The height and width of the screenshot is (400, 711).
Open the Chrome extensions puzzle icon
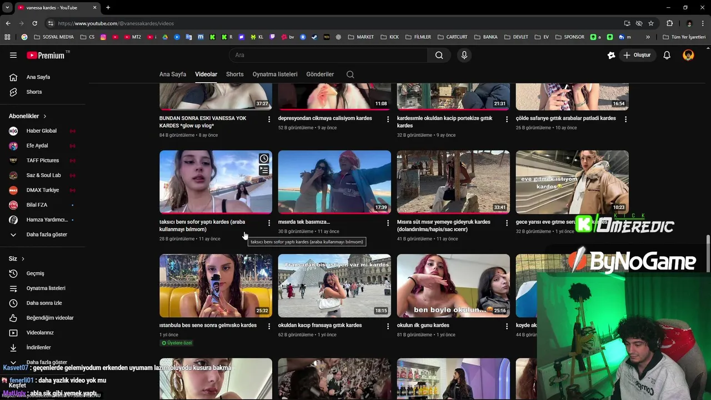(669, 23)
